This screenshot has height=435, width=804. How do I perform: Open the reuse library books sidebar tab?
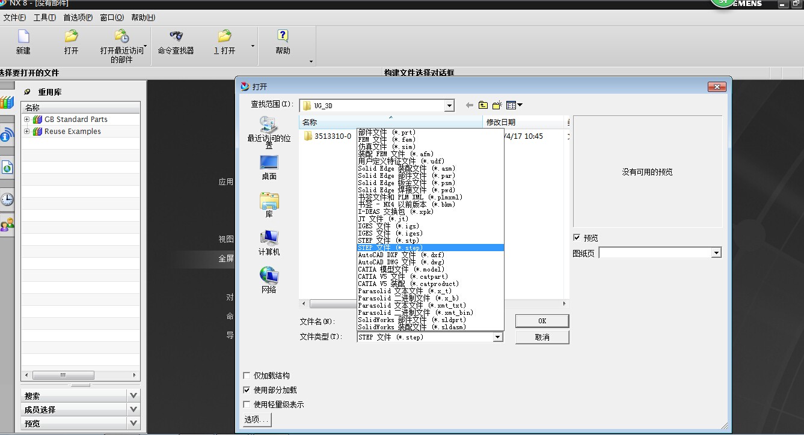(7, 103)
